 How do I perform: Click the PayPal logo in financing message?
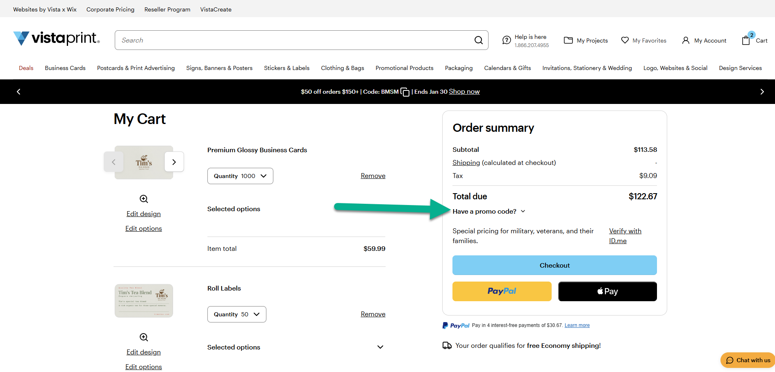(x=456, y=325)
